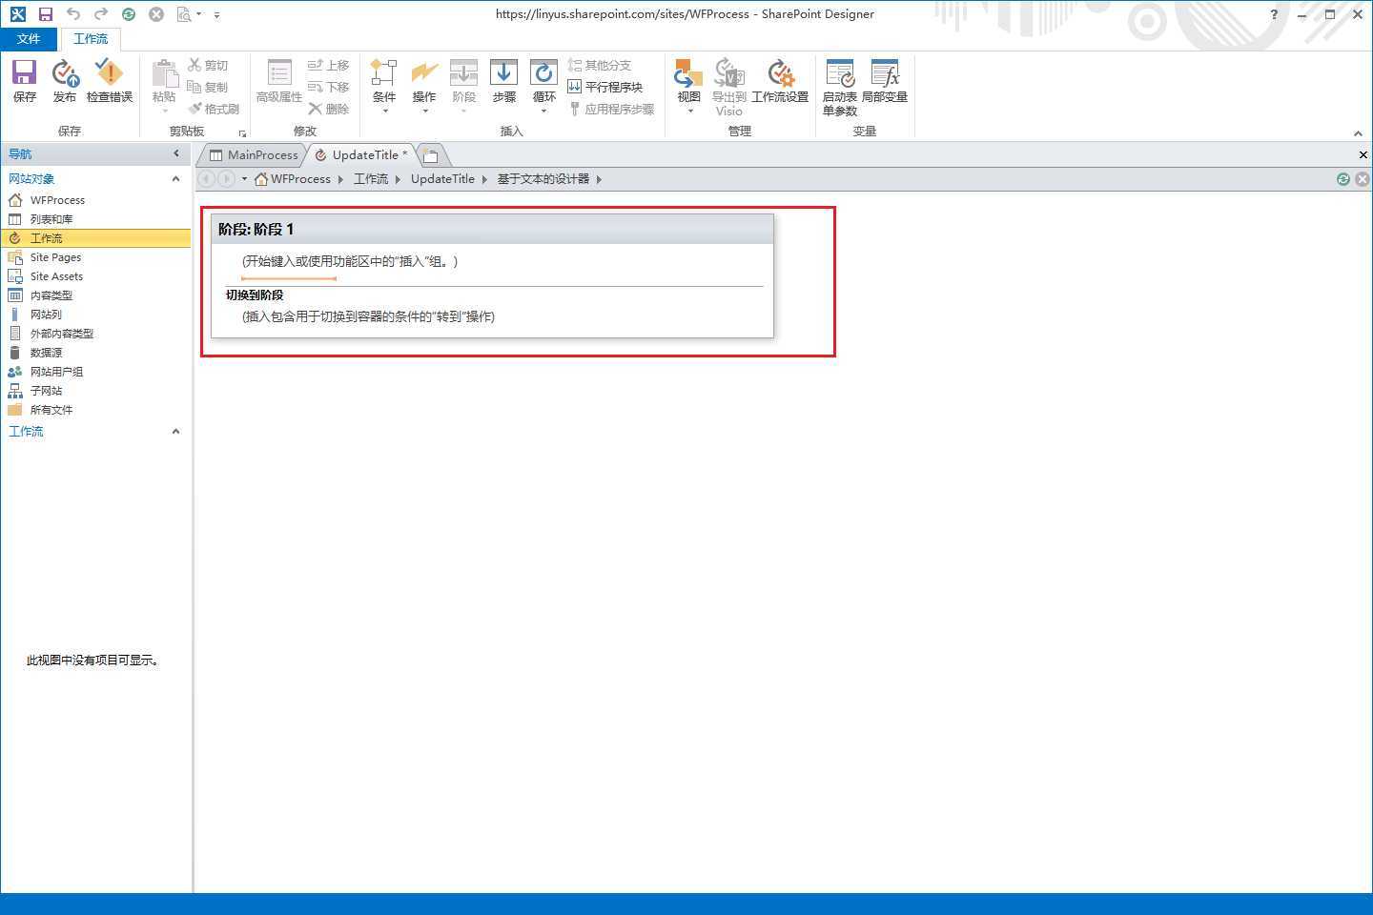1373x915 pixels.
Task: Click the help question mark icon
Action: tap(1274, 14)
